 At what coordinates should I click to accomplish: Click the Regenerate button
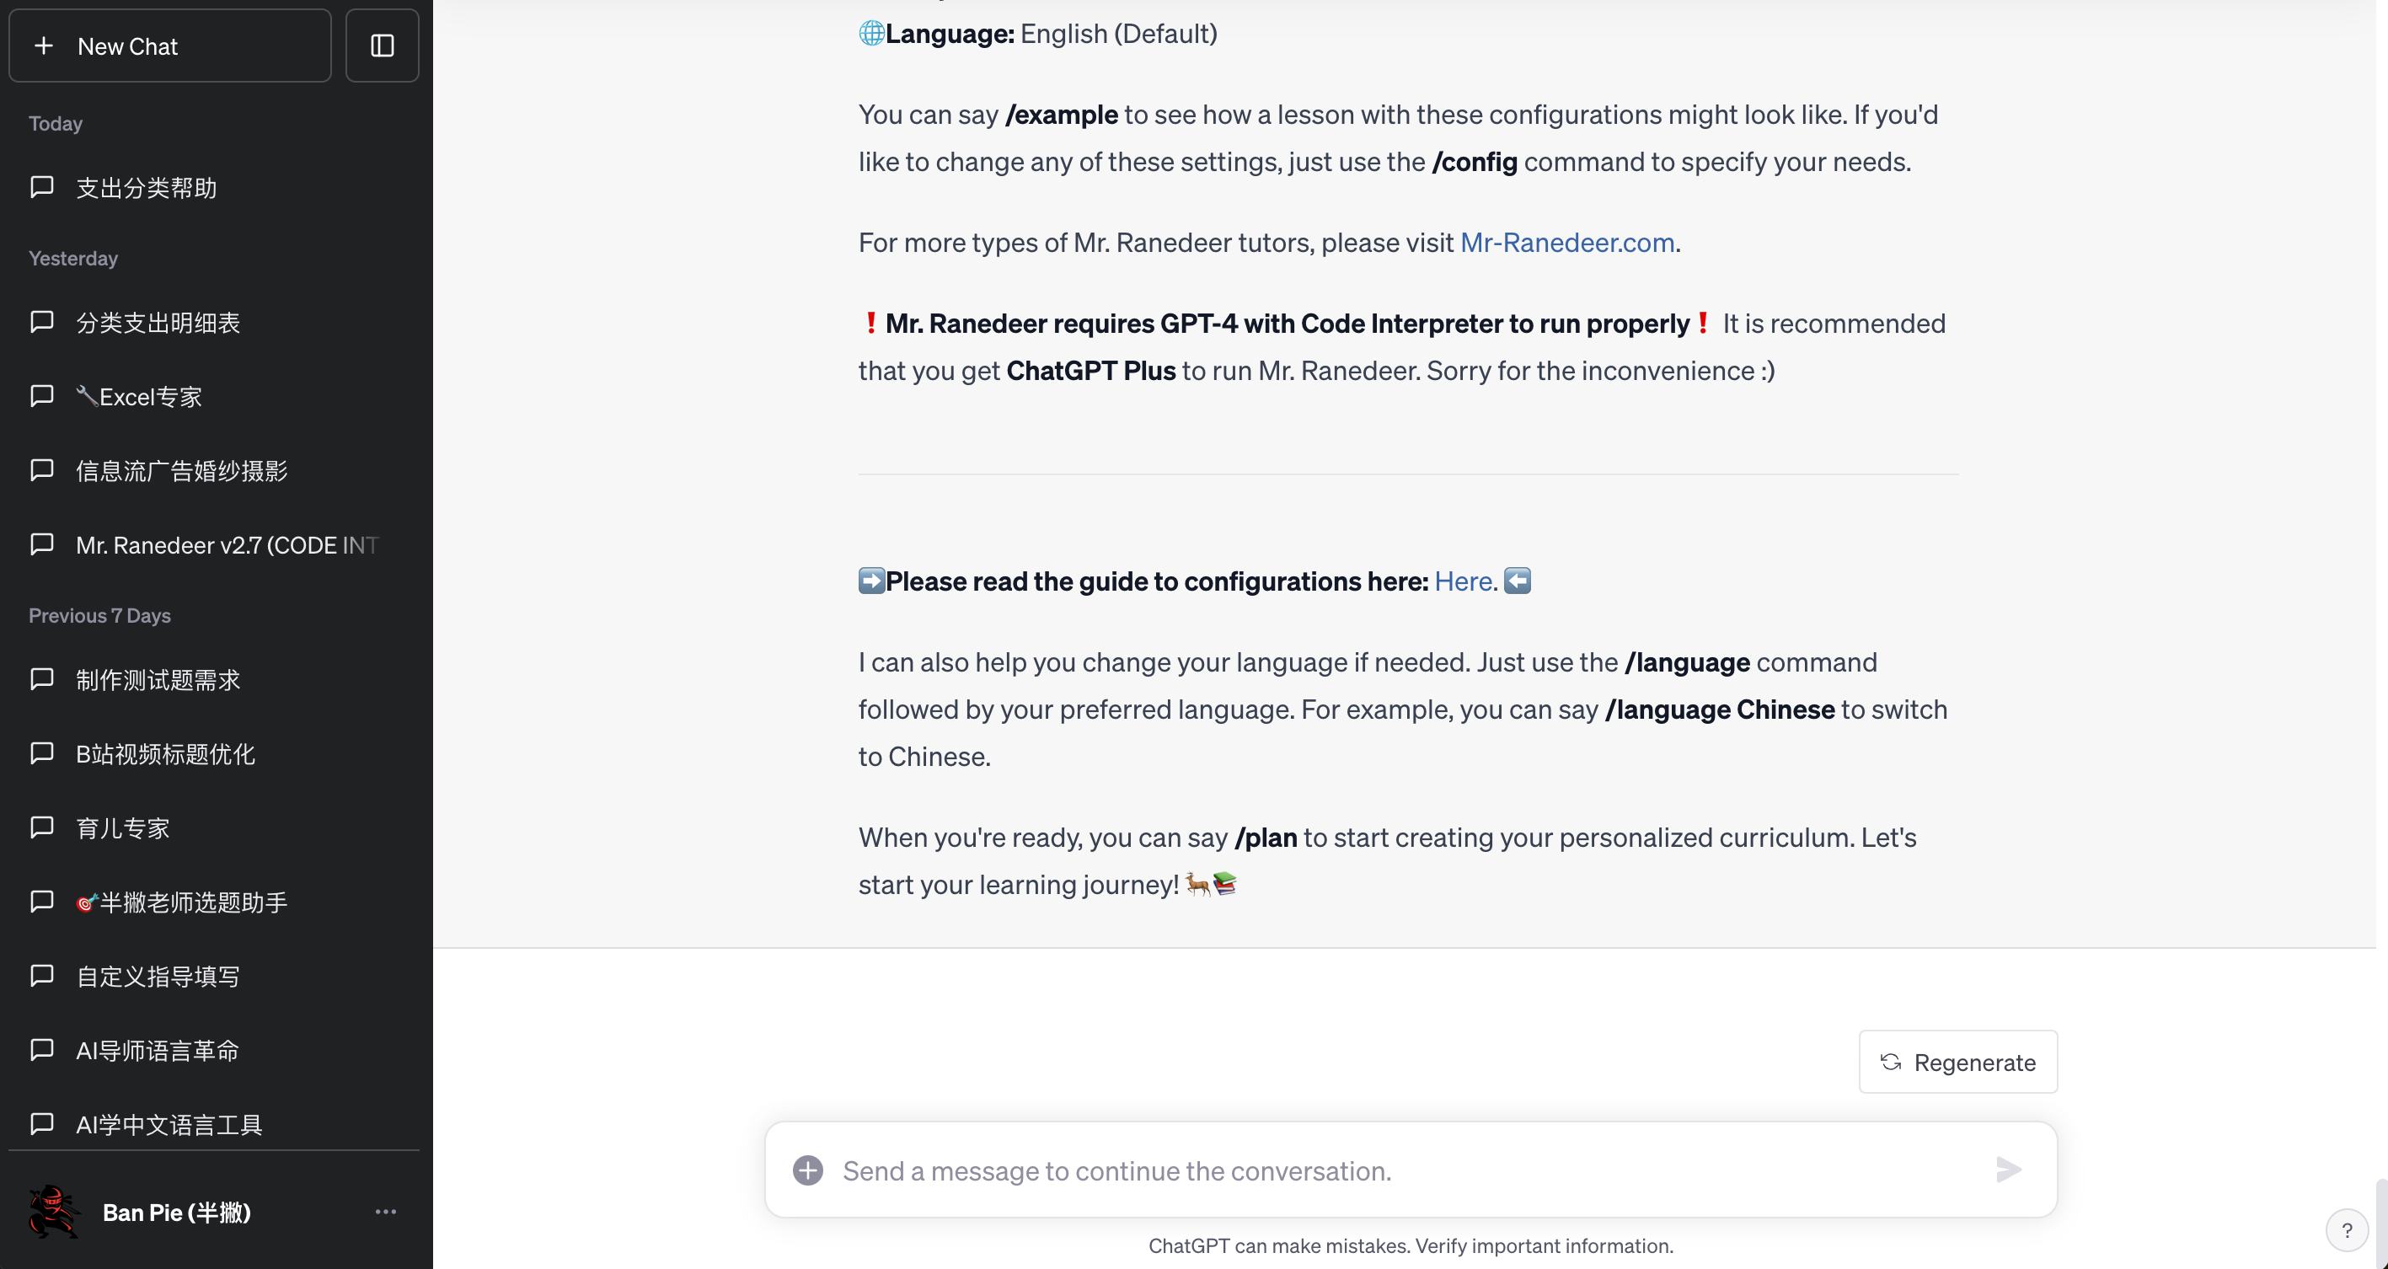(x=1957, y=1063)
